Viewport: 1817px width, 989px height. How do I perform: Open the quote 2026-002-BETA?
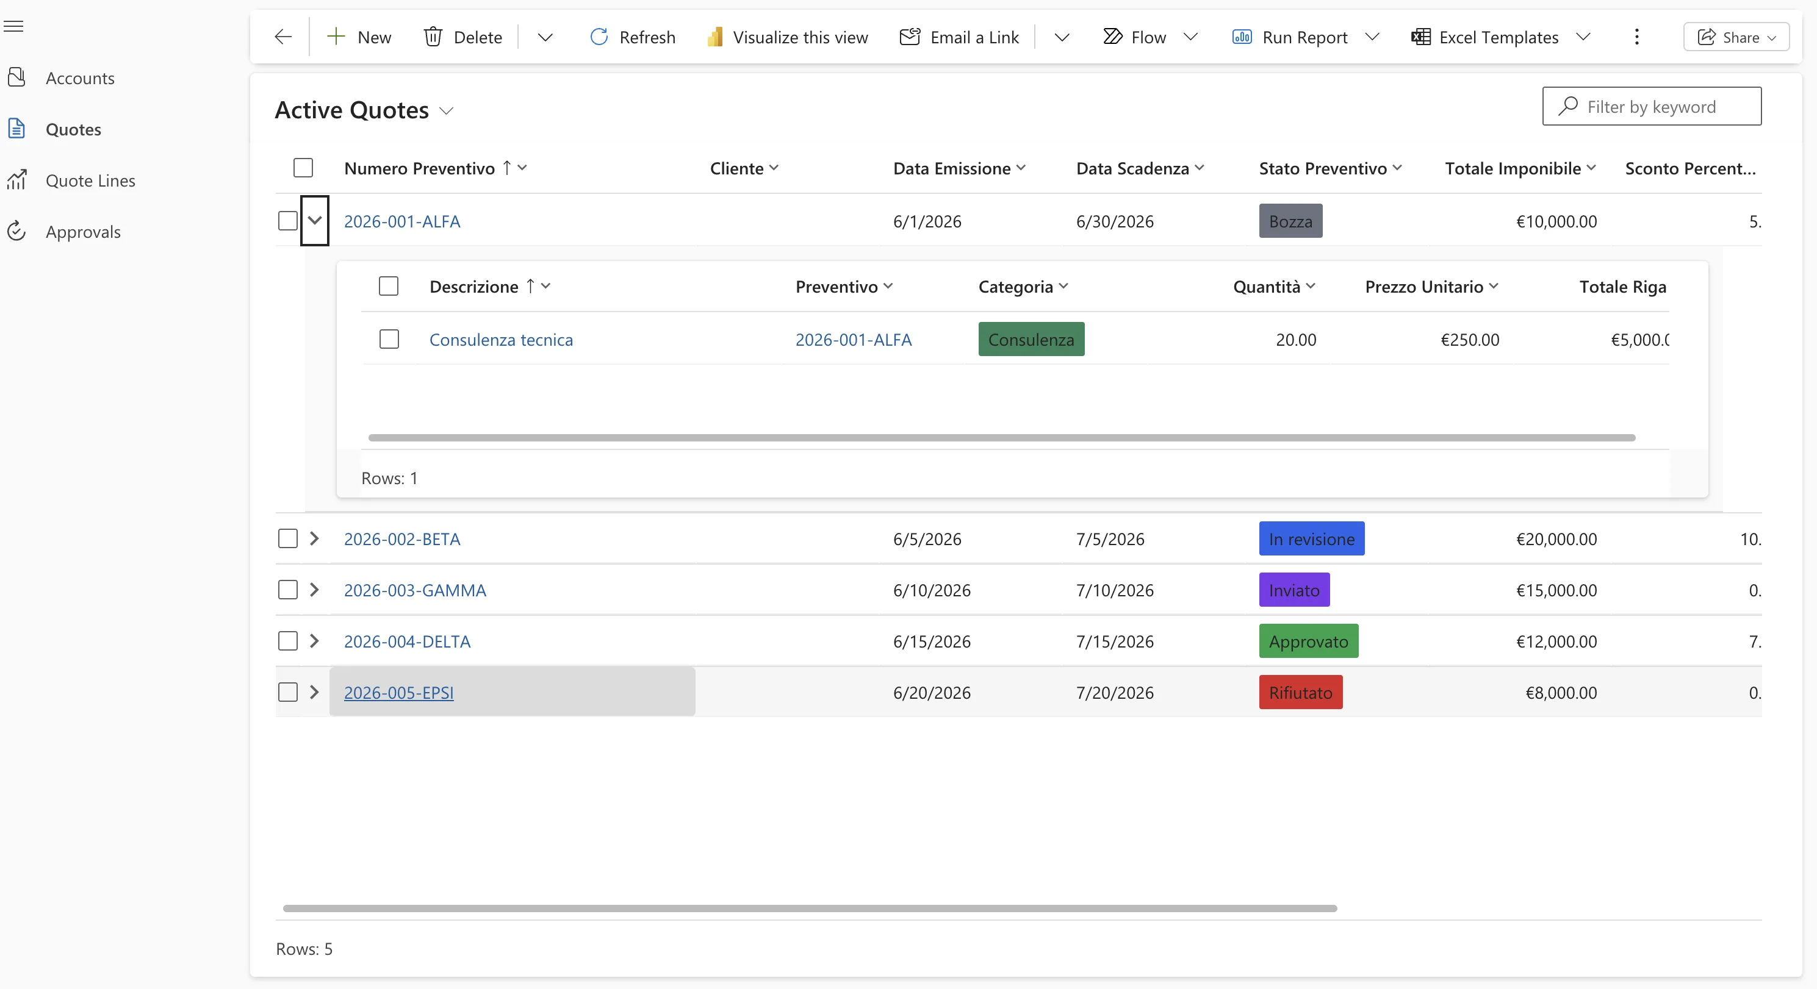(x=402, y=538)
